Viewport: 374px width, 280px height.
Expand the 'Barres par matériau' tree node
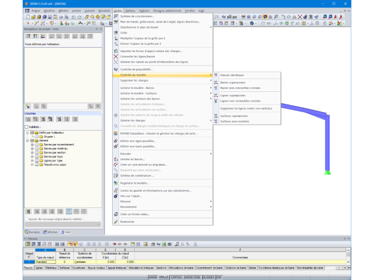click(x=32, y=148)
